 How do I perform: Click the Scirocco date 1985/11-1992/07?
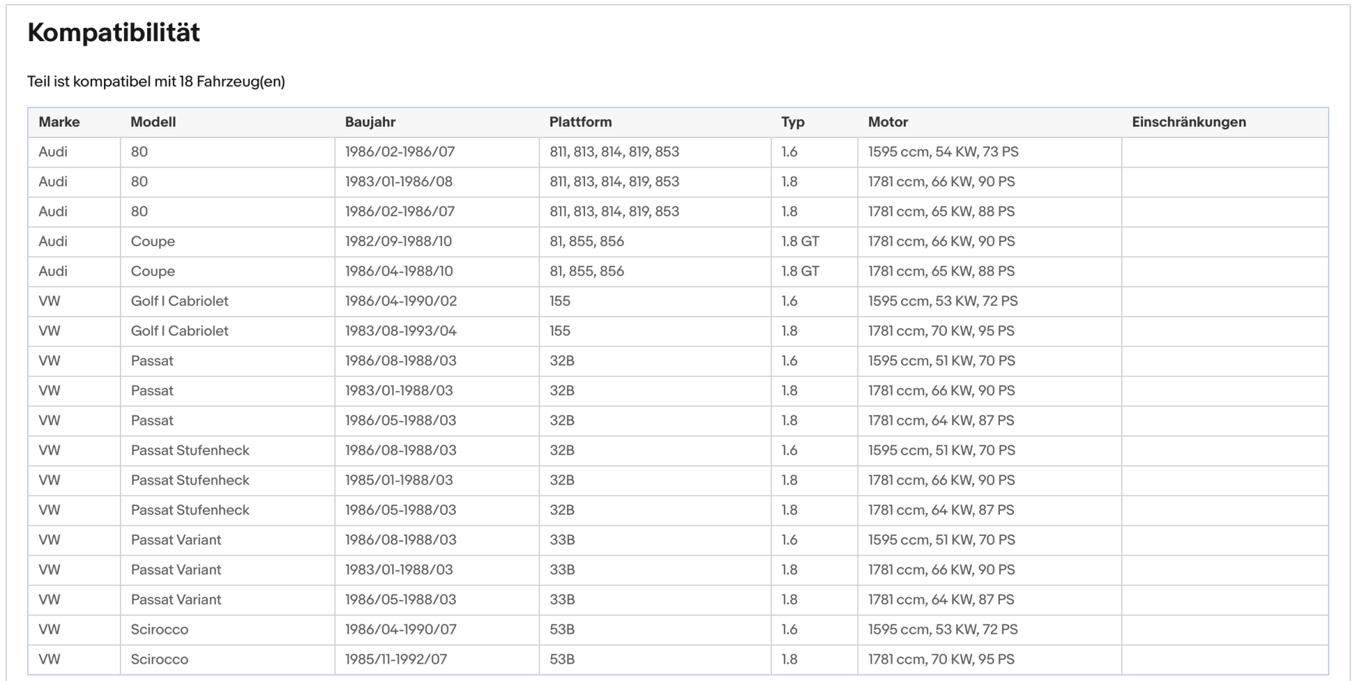tap(395, 660)
